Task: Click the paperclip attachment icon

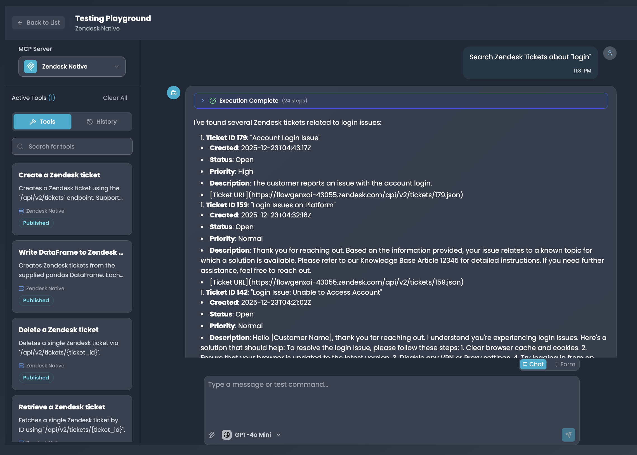Action: [211, 435]
